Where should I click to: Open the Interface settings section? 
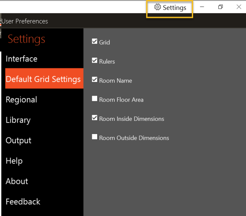21,59
